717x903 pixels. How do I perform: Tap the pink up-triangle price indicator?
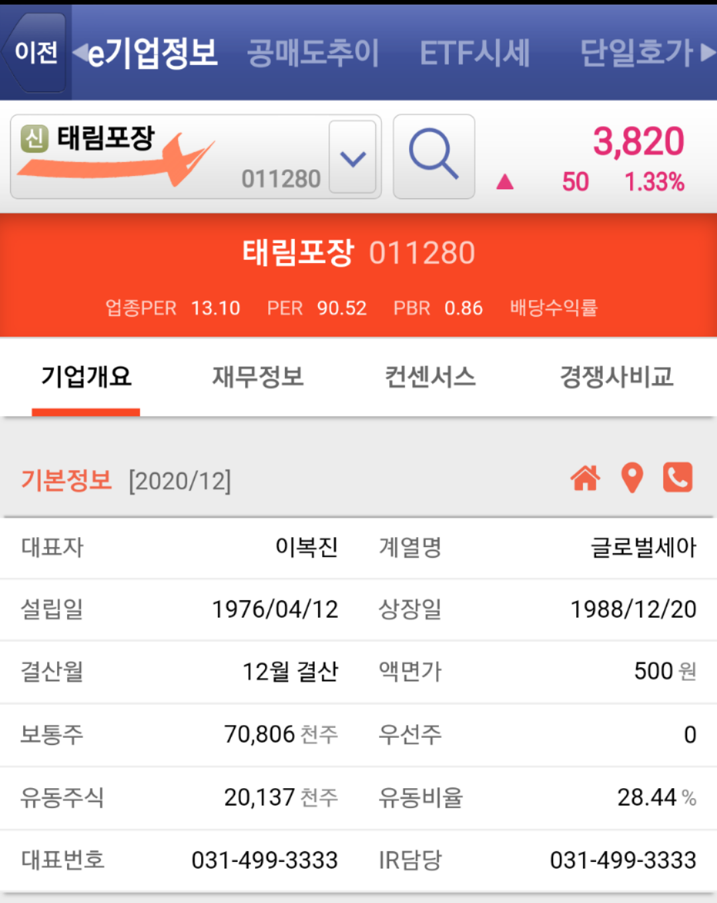[505, 182]
